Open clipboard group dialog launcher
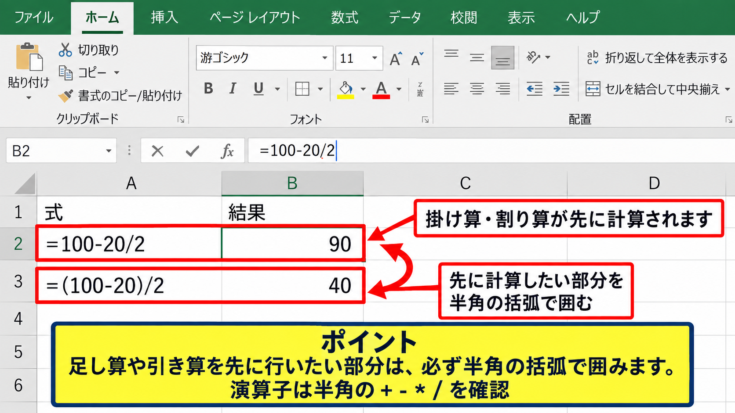The image size is (735, 413). [181, 119]
